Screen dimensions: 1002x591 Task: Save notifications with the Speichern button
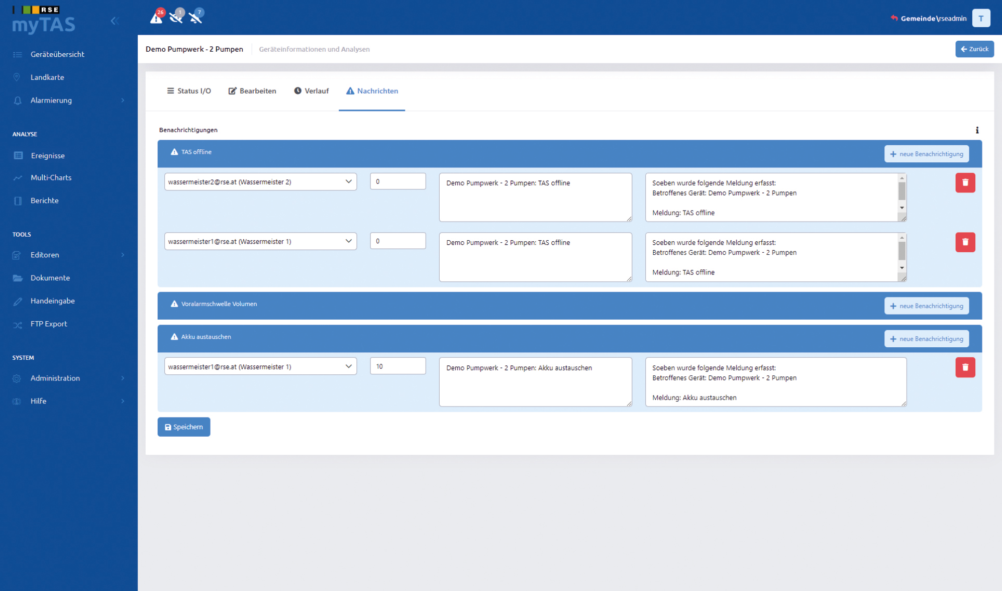point(183,427)
